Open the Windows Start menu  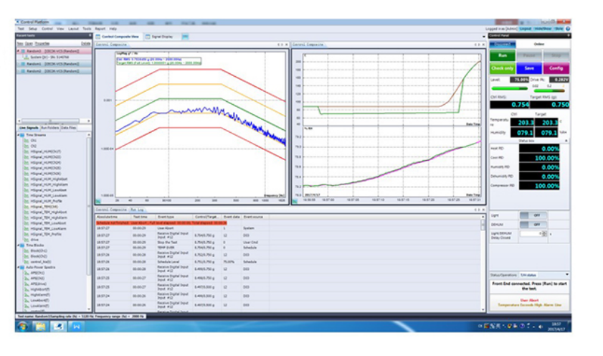[x=22, y=327]
